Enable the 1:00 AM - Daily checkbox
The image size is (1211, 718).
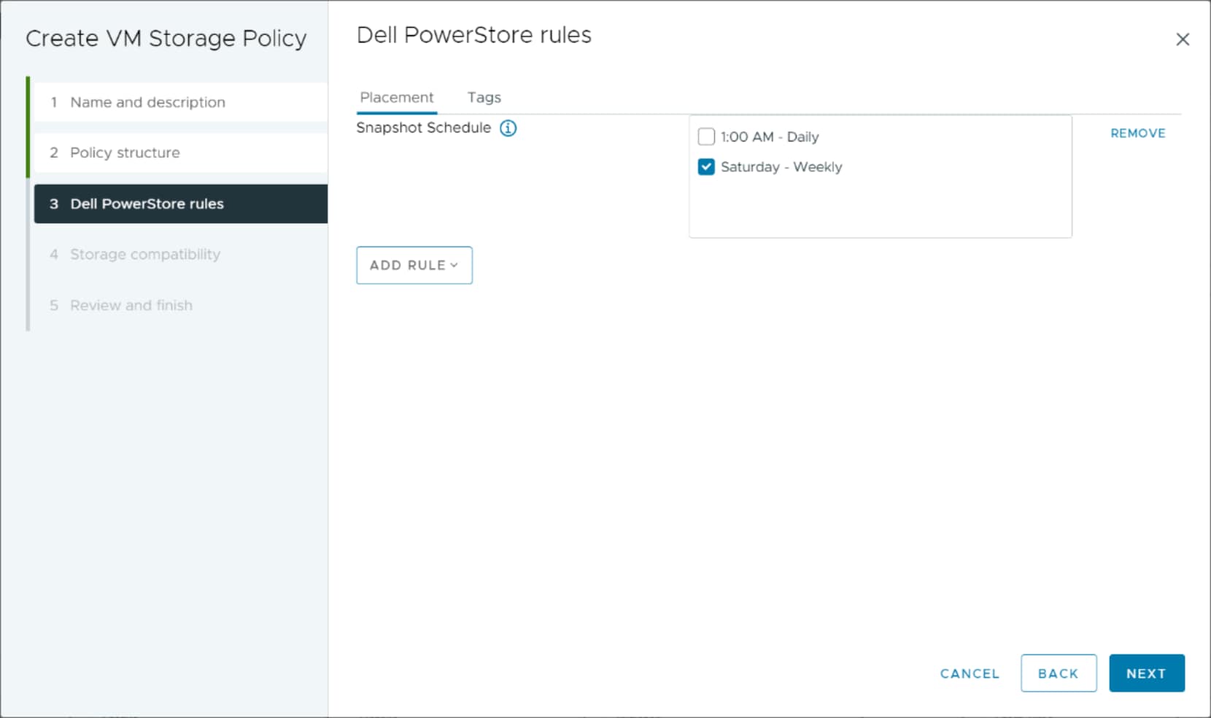(x=706, y=136)
